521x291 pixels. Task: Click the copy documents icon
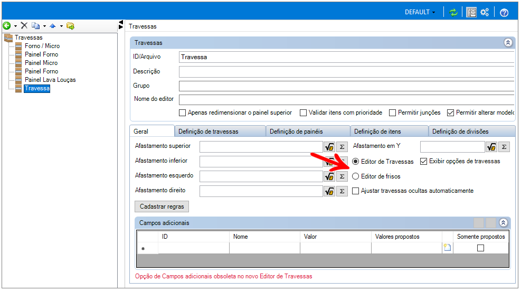35,26
